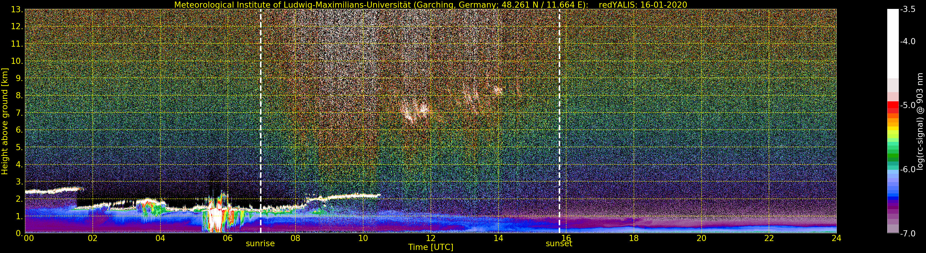Click the '00' time-axis tick label
Screen dimensions: 926x253
[x=29, y=238]
